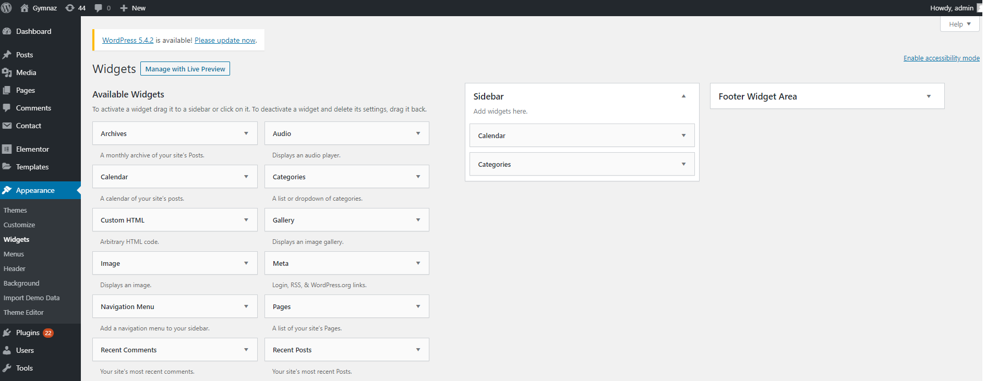Open the Help dropdown tab
The height and width of the screenshot is (381, 986).
[959, 24]
